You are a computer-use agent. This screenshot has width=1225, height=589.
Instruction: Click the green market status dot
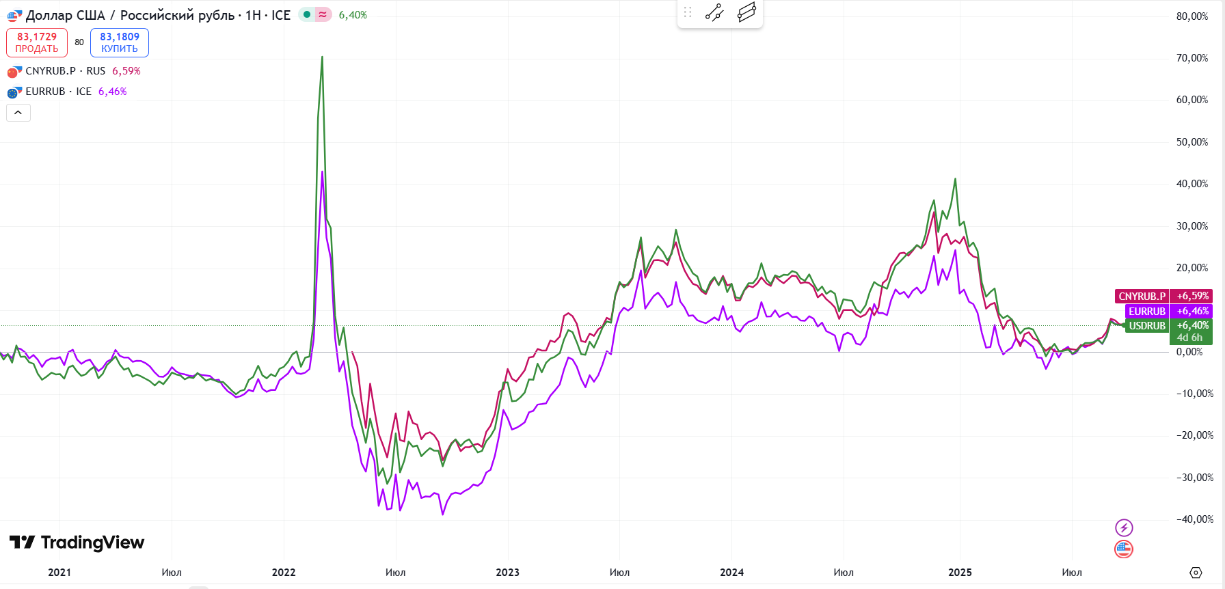307,14
